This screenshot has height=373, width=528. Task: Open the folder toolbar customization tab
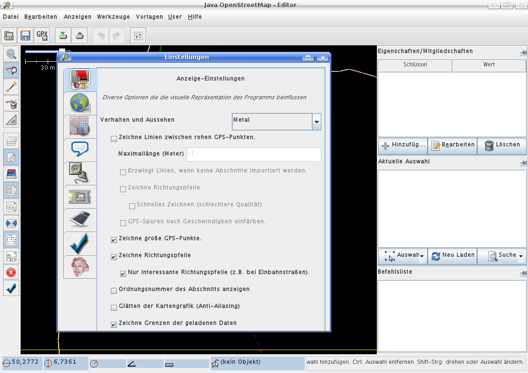[x=80, y=197]
